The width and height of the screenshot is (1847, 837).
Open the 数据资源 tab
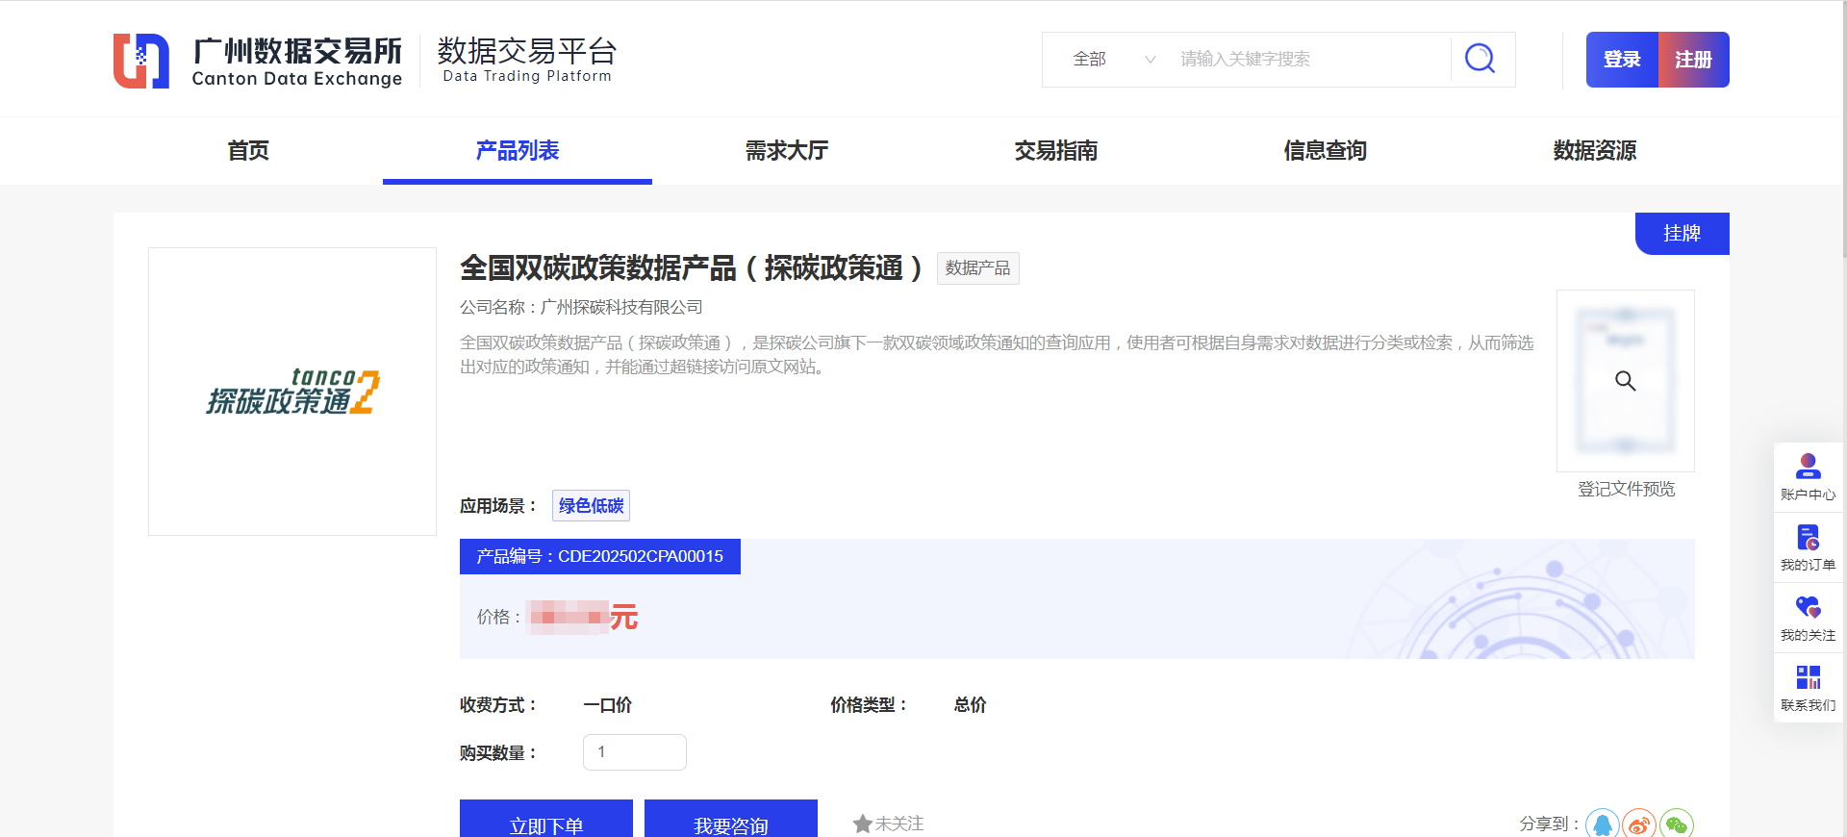pyautogui.click(x=1595, y=150)
